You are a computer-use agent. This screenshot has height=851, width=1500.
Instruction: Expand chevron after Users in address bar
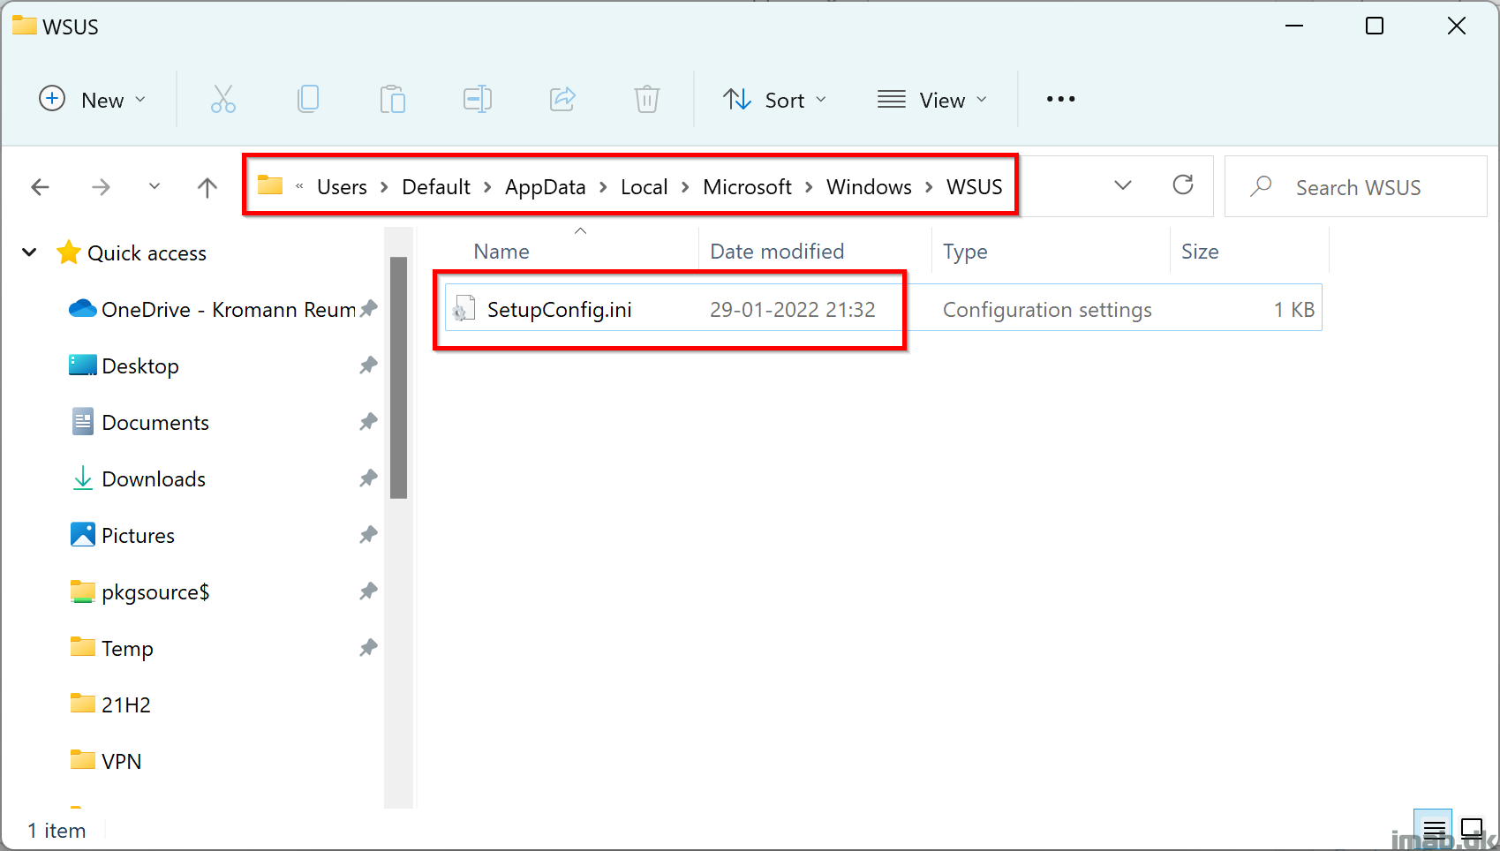click(x=384, y=187)
